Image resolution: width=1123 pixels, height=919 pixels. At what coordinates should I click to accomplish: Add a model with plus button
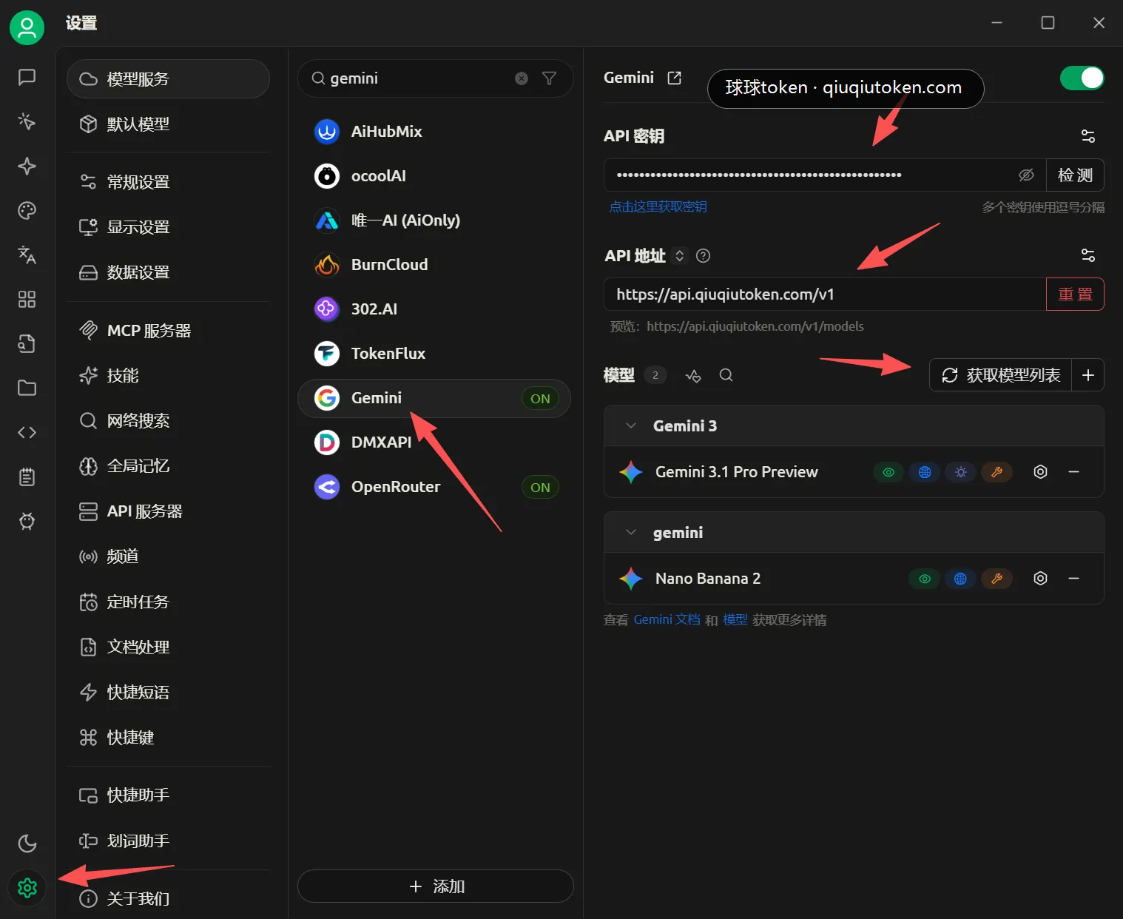[1087, 375]
